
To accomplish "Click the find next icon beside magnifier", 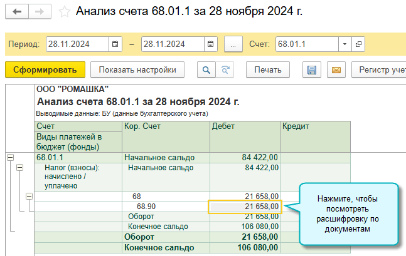I will [224, 69].
